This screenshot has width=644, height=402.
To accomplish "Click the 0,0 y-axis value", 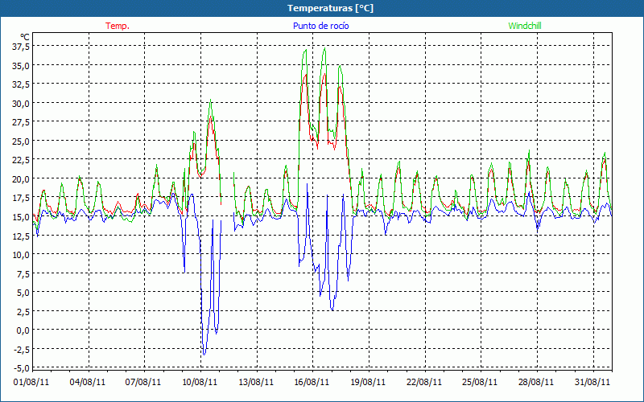I will (x=23, y=330).
